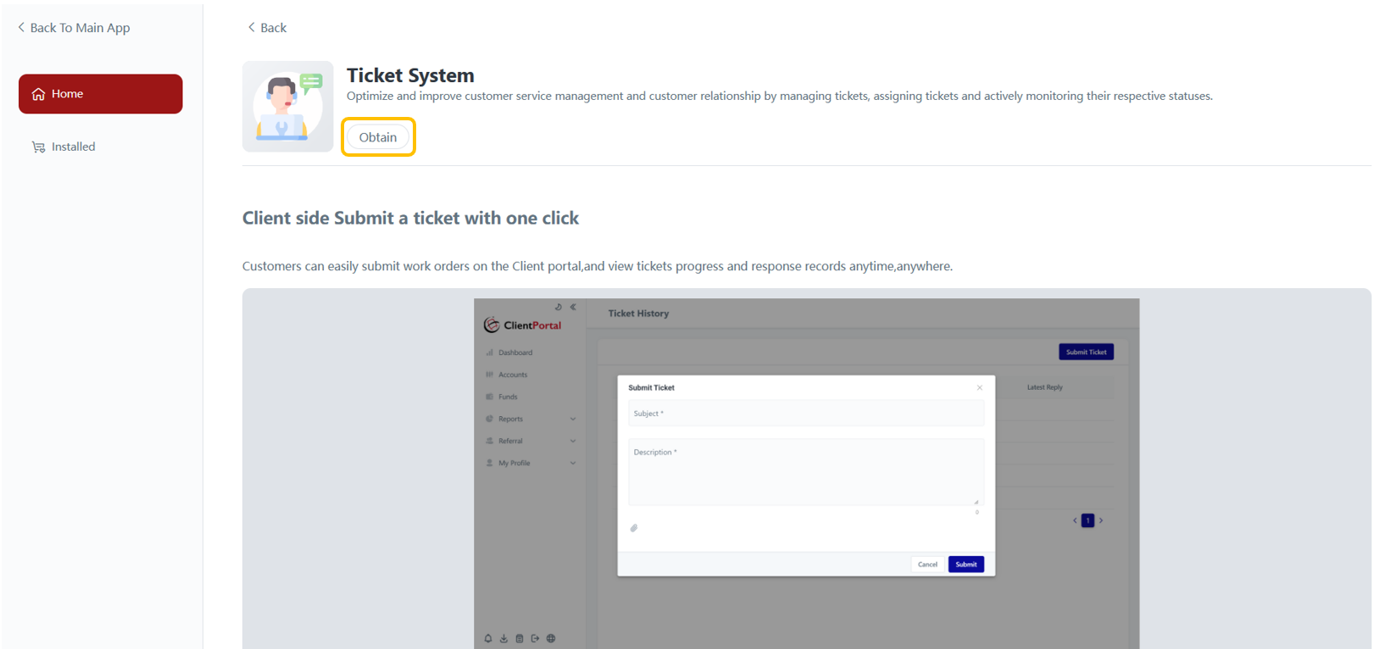Click the notification bell icon in preview
1391x649 pixels.
click(x=488, y=639)
